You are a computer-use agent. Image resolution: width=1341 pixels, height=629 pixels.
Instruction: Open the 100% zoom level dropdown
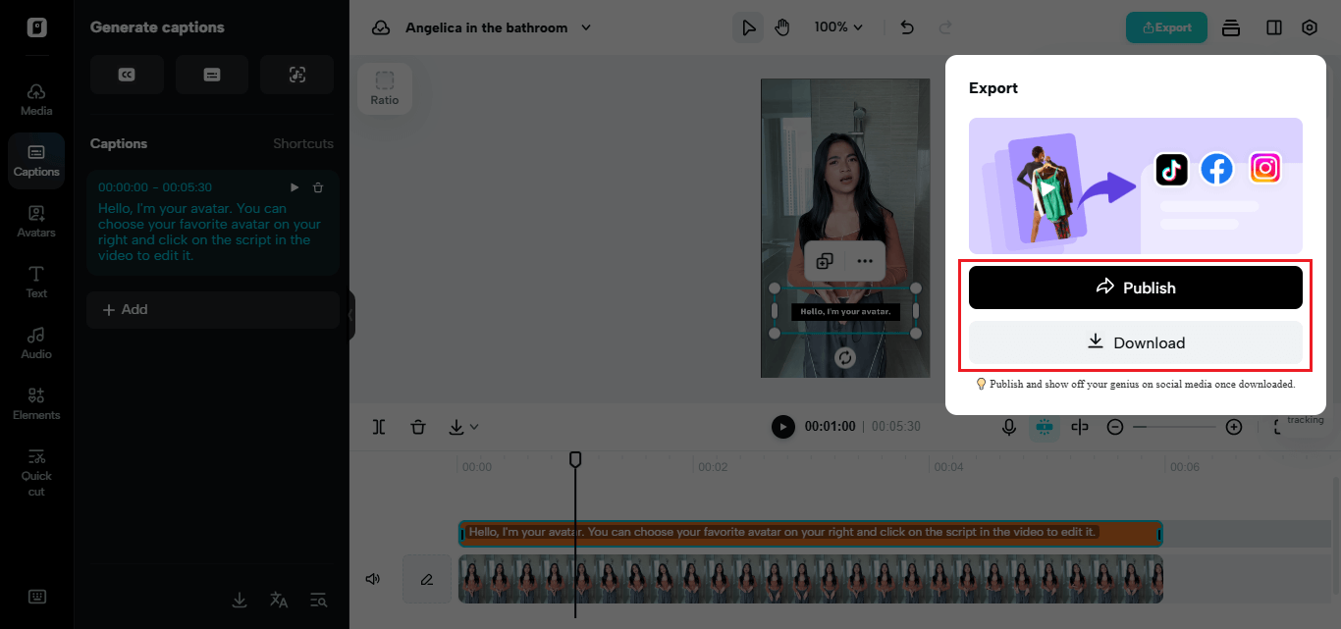point(838,27)
